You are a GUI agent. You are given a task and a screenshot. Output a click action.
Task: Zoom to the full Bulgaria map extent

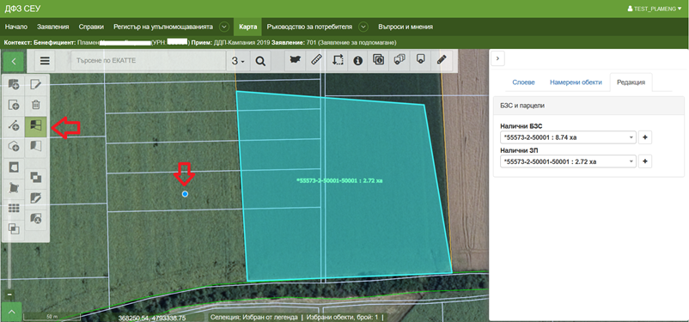click(296, 60)
